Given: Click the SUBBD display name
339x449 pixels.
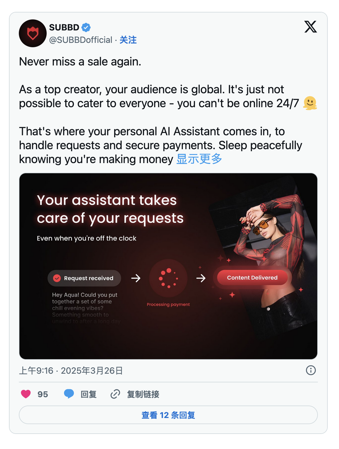Looking at the screenshot, I should [64, 27].
